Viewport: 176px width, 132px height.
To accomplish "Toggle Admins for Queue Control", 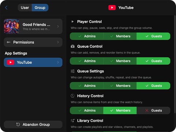I will 87,61.
